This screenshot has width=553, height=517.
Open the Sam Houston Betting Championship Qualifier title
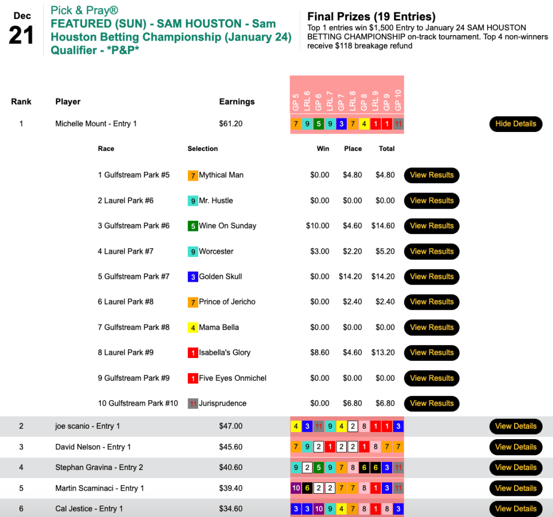171,37
